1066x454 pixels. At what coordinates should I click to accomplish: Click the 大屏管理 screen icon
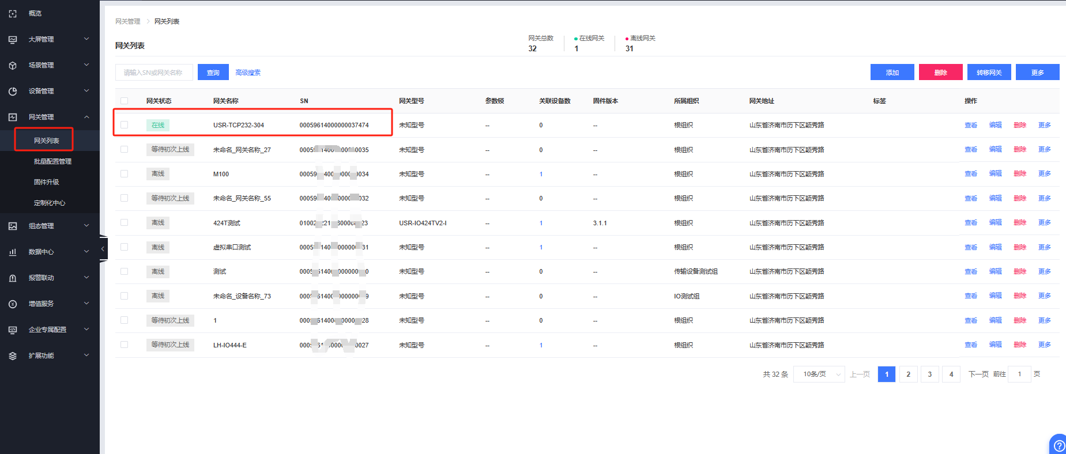coord(13,39)
